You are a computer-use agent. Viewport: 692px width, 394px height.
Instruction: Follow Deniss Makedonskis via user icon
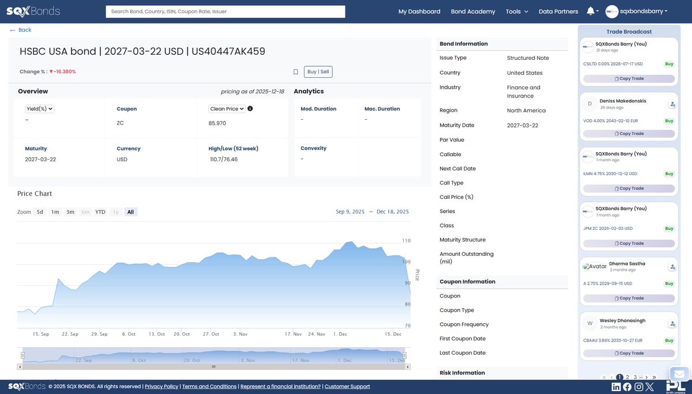click(672, 104)
